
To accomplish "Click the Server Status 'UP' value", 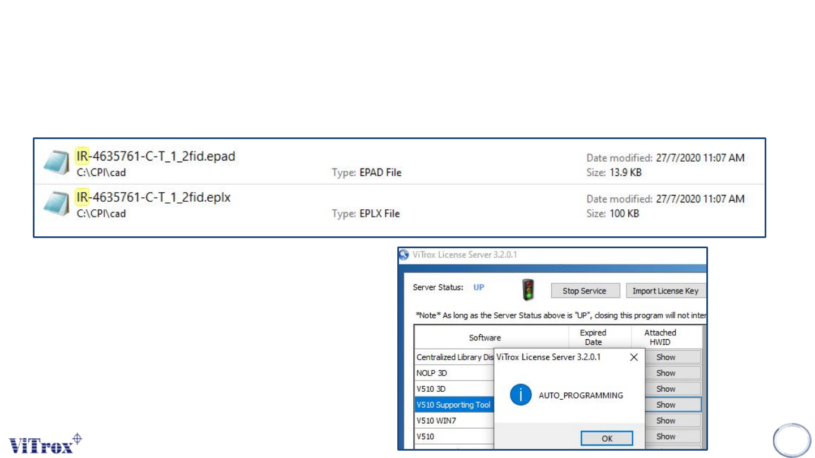I will point(479,287).
